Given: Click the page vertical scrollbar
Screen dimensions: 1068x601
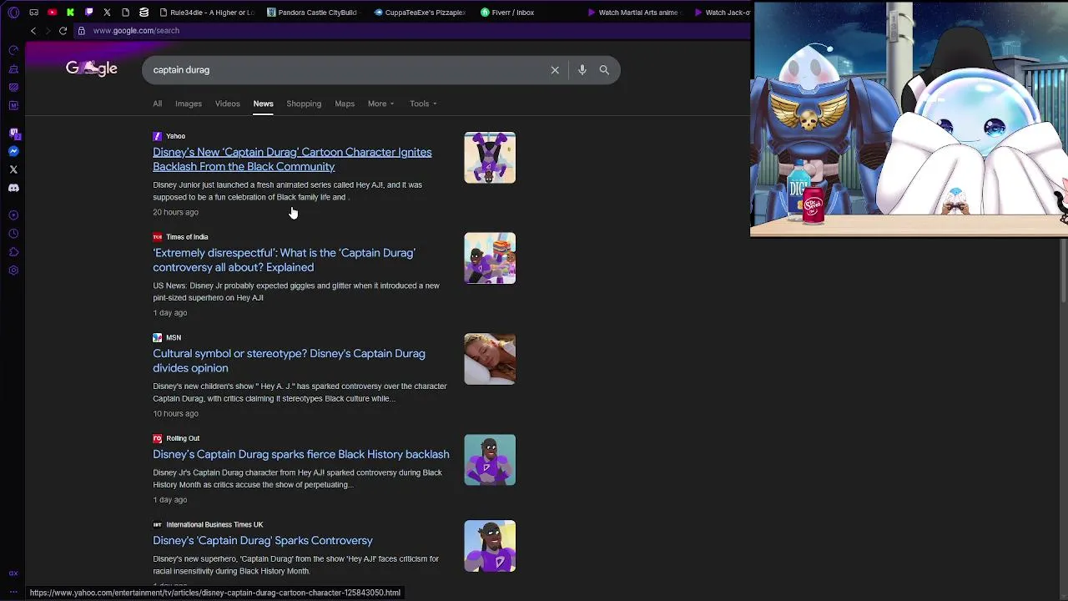Looking at the screenshot, I should (x=1064, y=271).
